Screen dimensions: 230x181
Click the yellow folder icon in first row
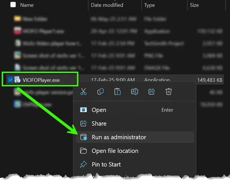click(17, 19)
